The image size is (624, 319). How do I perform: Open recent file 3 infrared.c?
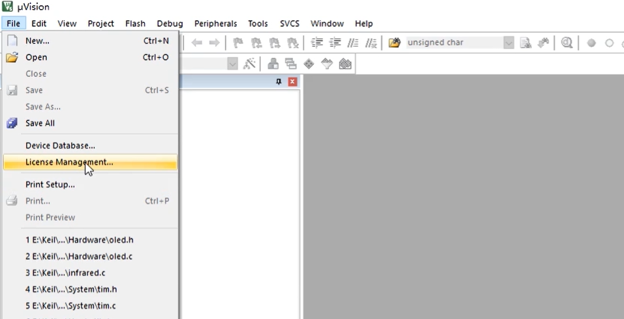(90, 273)
